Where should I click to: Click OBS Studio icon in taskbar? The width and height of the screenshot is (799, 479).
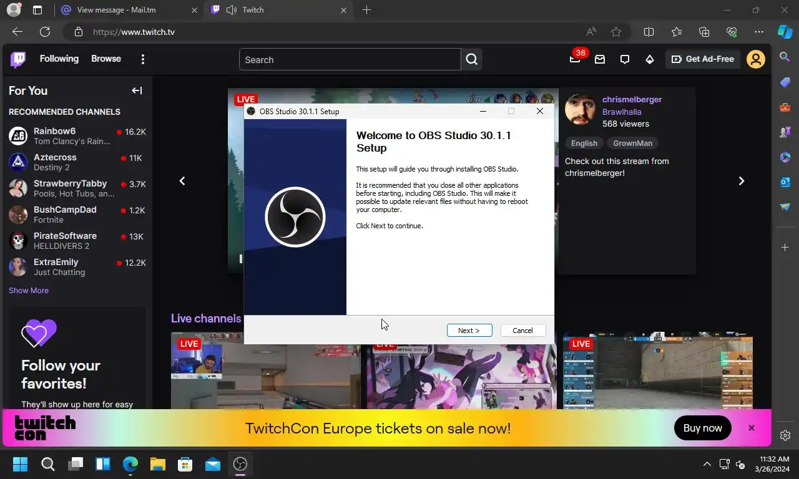coord(240,464)
